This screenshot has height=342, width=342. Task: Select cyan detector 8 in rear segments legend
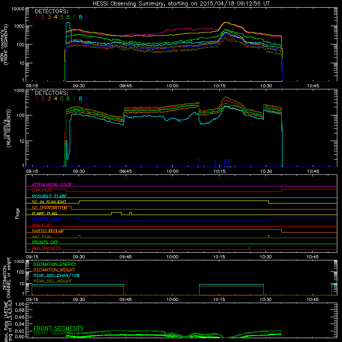click(x=80, y=99)
